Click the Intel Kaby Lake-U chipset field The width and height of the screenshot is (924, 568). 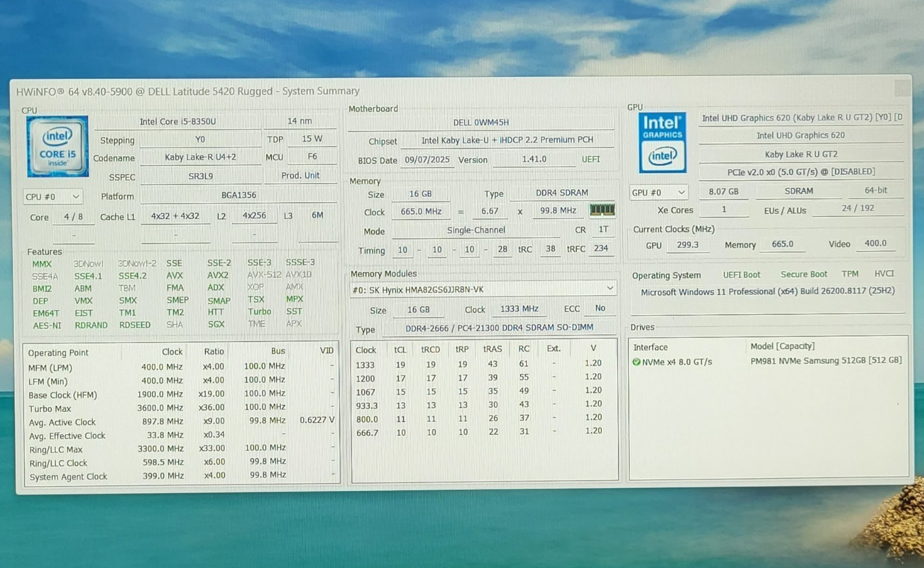[x=507, y=140]
